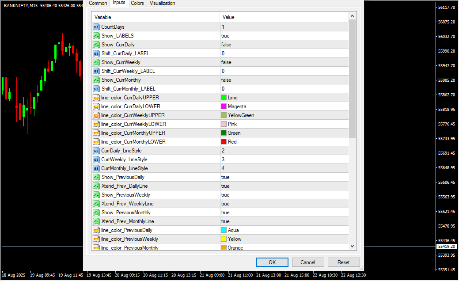The height and width of the screenshot is (281, 459).
Task: Switch to the Colors tab
Action: click(137, 3)
